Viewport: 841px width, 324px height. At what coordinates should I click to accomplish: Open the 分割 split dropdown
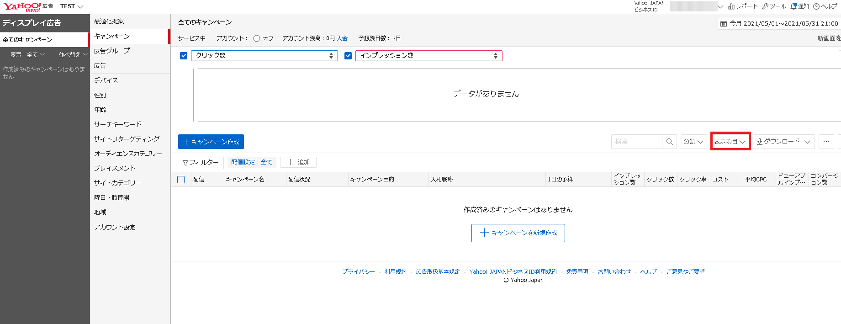(x=693, y=142)
